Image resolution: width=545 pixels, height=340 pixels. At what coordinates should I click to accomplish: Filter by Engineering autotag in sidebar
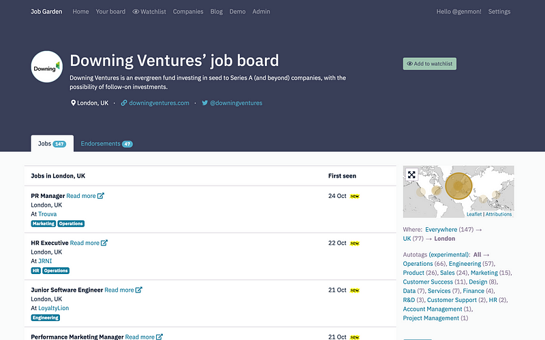(x=465, y=264)
